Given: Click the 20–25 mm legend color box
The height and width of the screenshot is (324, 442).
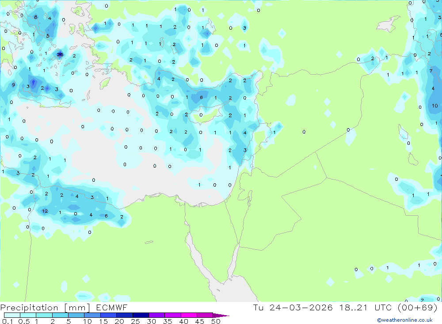Looking at the screenshot, I should pyautogui.click(x=125, y=315).
